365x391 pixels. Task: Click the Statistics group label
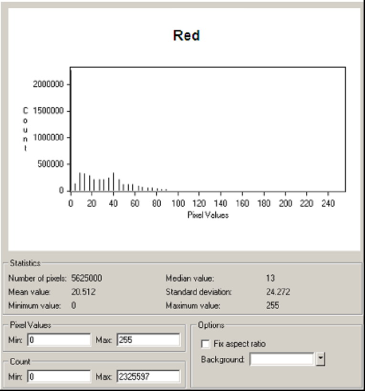tap(25, 263)
